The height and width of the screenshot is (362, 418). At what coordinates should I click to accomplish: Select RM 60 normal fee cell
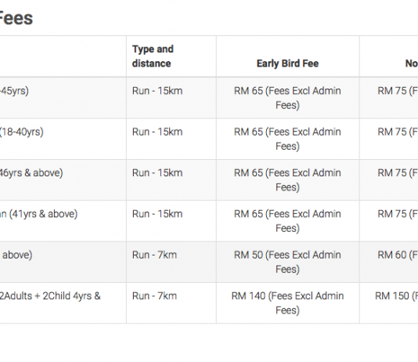click(398, 255)
